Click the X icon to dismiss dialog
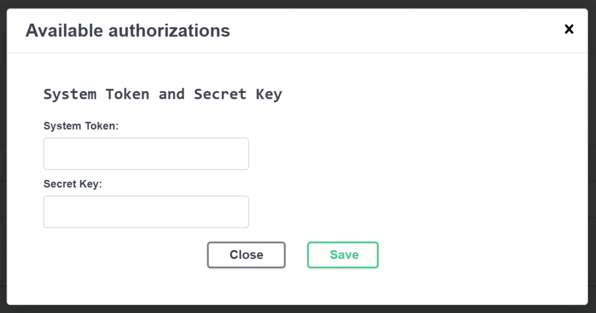This screenshot has height=313, width=596. (569, 30)
